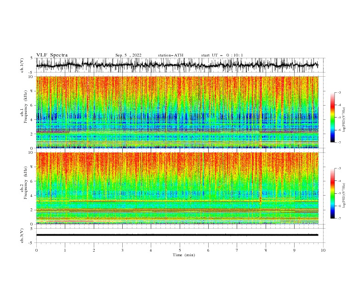Click the ch.1 voltage waveform trace
This screenshot has width=364, height=281.
point(177,65)
